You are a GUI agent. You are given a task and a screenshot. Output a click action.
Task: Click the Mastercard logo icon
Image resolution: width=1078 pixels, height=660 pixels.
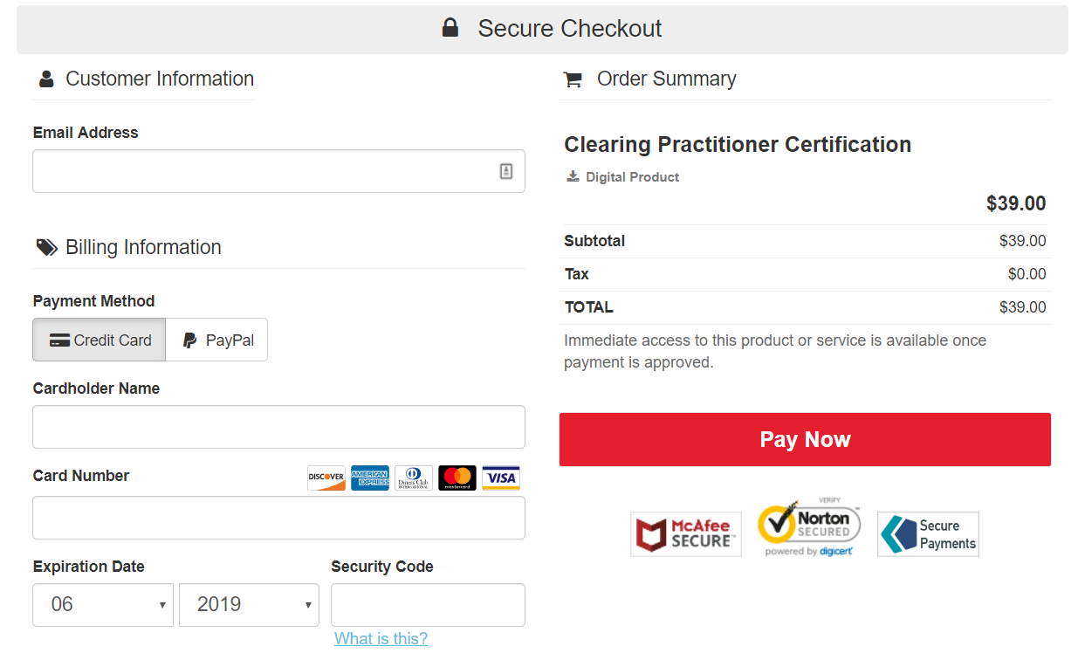pos(457,478)
